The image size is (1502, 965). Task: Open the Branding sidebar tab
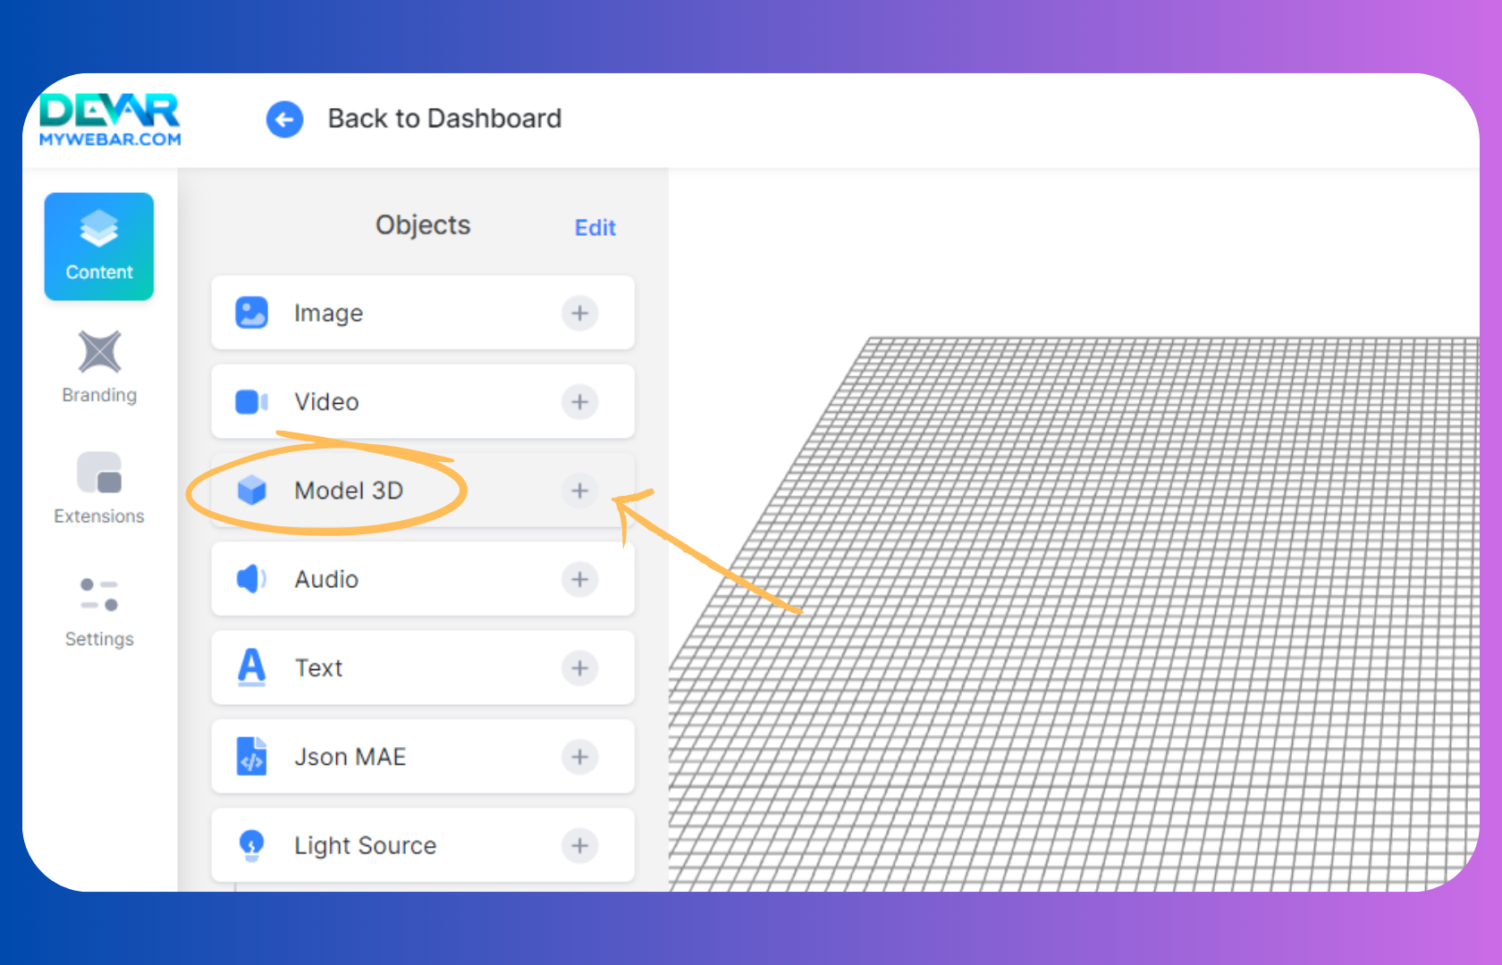99,367
